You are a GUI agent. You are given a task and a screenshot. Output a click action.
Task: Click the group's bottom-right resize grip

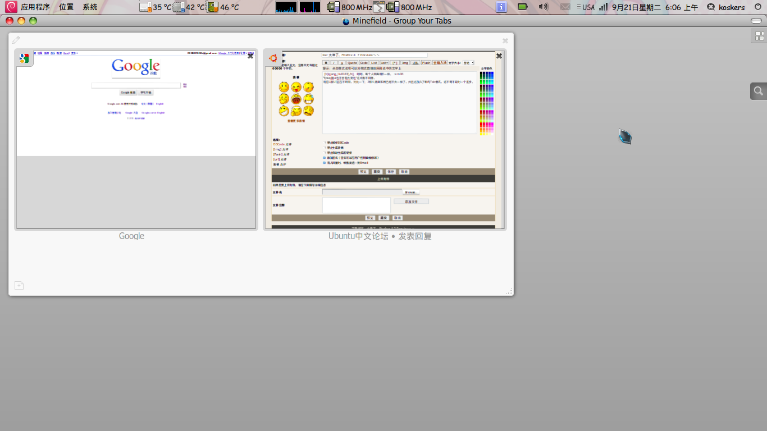click(x=509, y=291)
